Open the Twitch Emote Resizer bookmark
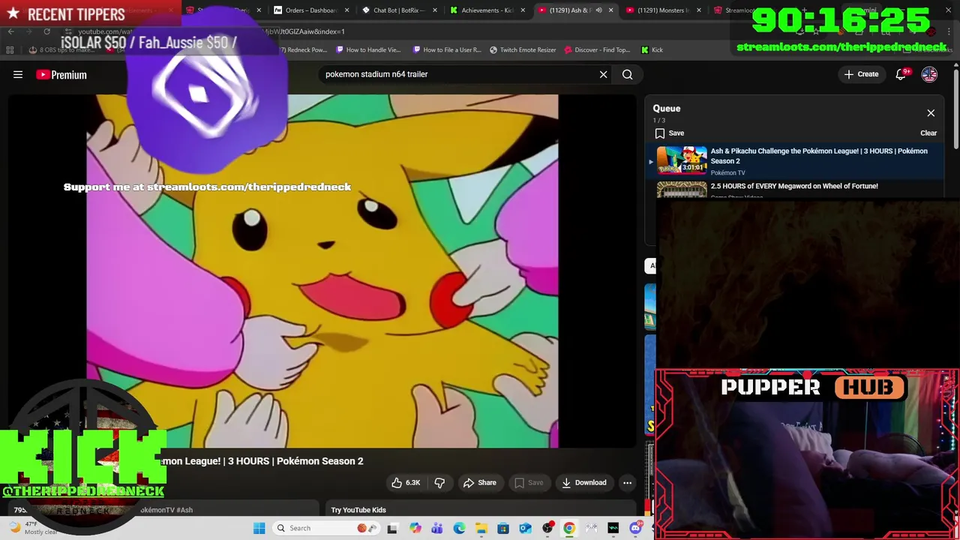This screenshot has width=960, height=540. 523,49
